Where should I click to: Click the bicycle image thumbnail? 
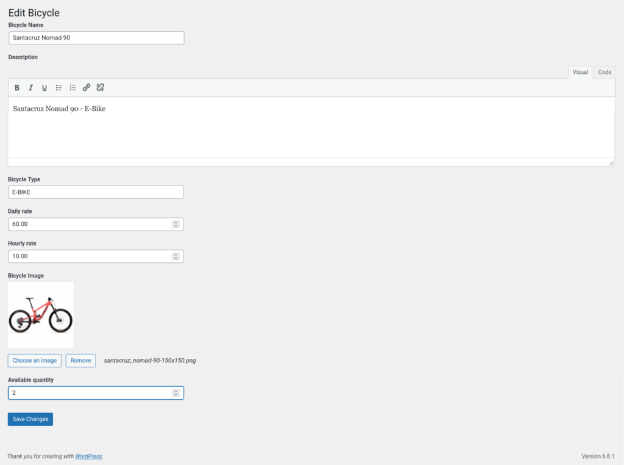coord(41,315)
